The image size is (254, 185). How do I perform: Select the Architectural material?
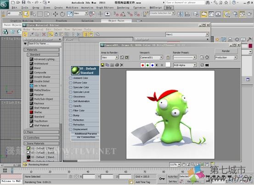click(41, 64)
